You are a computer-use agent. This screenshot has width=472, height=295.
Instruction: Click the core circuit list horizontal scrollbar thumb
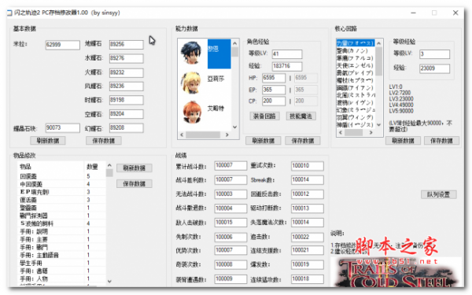tap(353, 132)
